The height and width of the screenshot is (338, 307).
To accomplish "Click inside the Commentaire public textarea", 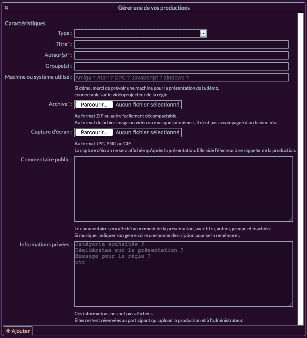I will (184, 189).
